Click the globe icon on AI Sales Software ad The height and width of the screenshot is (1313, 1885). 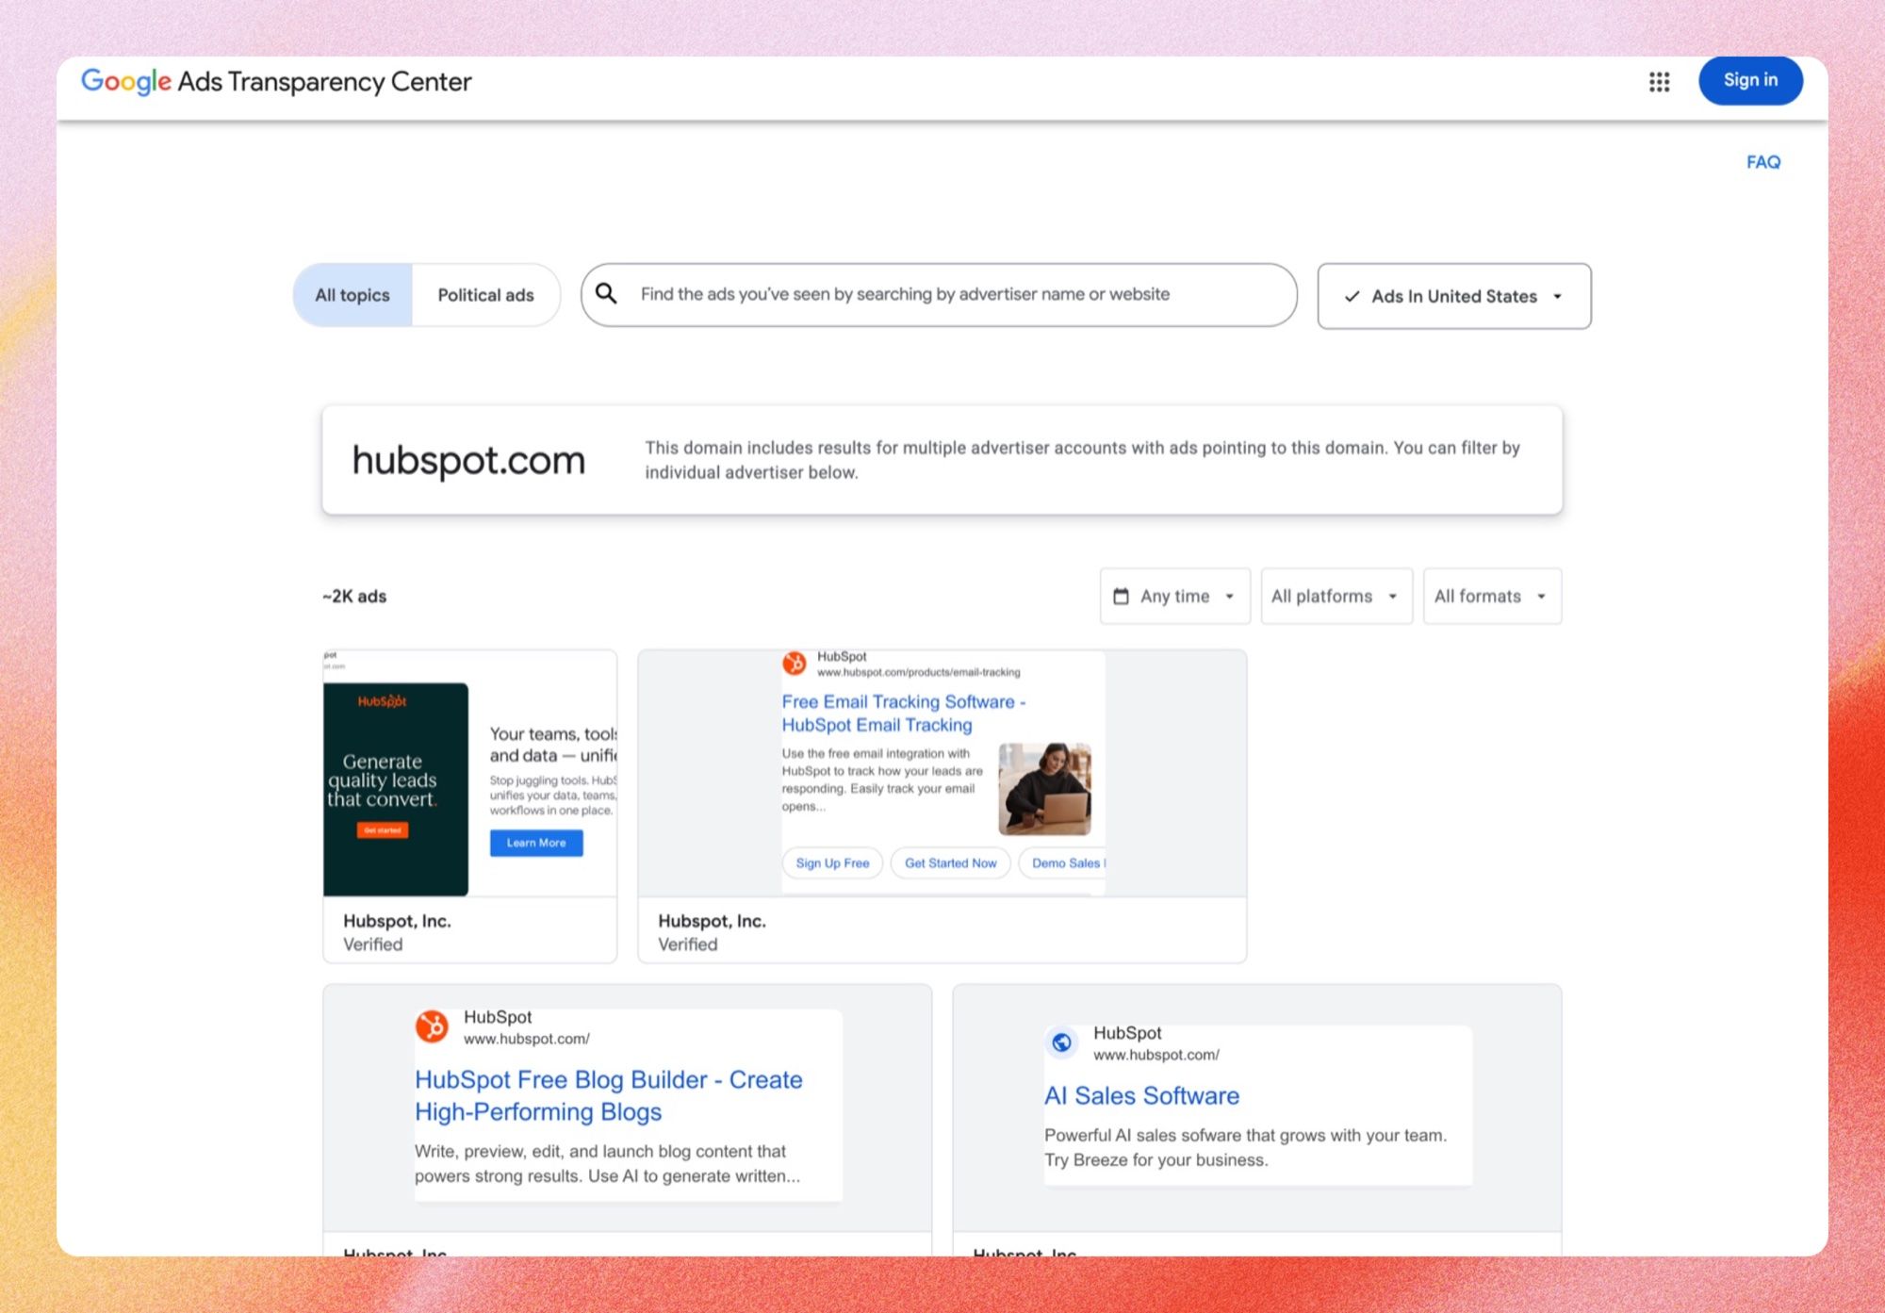(1061, 1042)
